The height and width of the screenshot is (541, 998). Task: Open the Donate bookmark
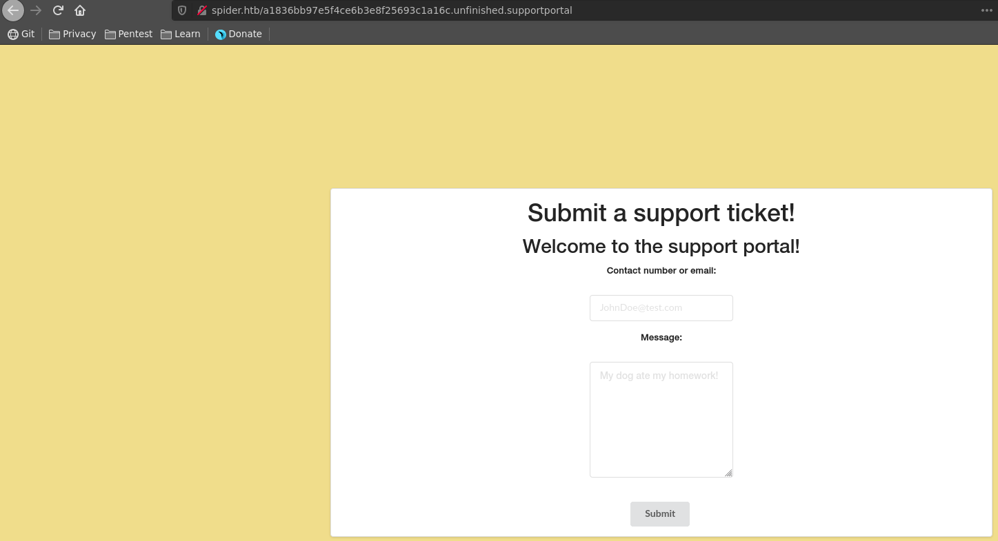[x=245, y=34]
